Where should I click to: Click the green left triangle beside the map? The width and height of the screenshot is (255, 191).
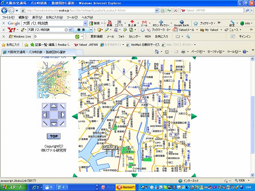[x=75, y=116]
